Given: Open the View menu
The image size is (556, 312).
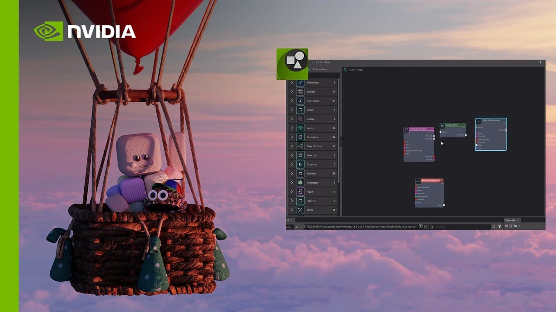Looking at the screenshot, I should click(x=327, y=62).
